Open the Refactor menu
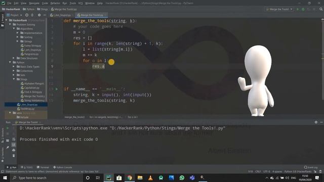Viewport: 324px width, 182px height. click(55, 3)
